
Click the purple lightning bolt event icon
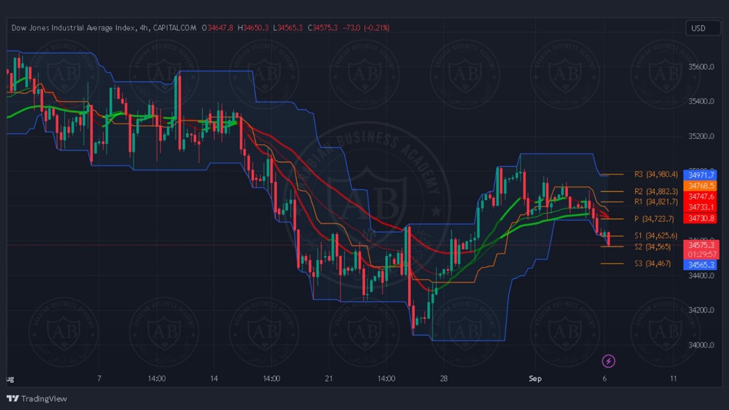click(x=608, y=361)
